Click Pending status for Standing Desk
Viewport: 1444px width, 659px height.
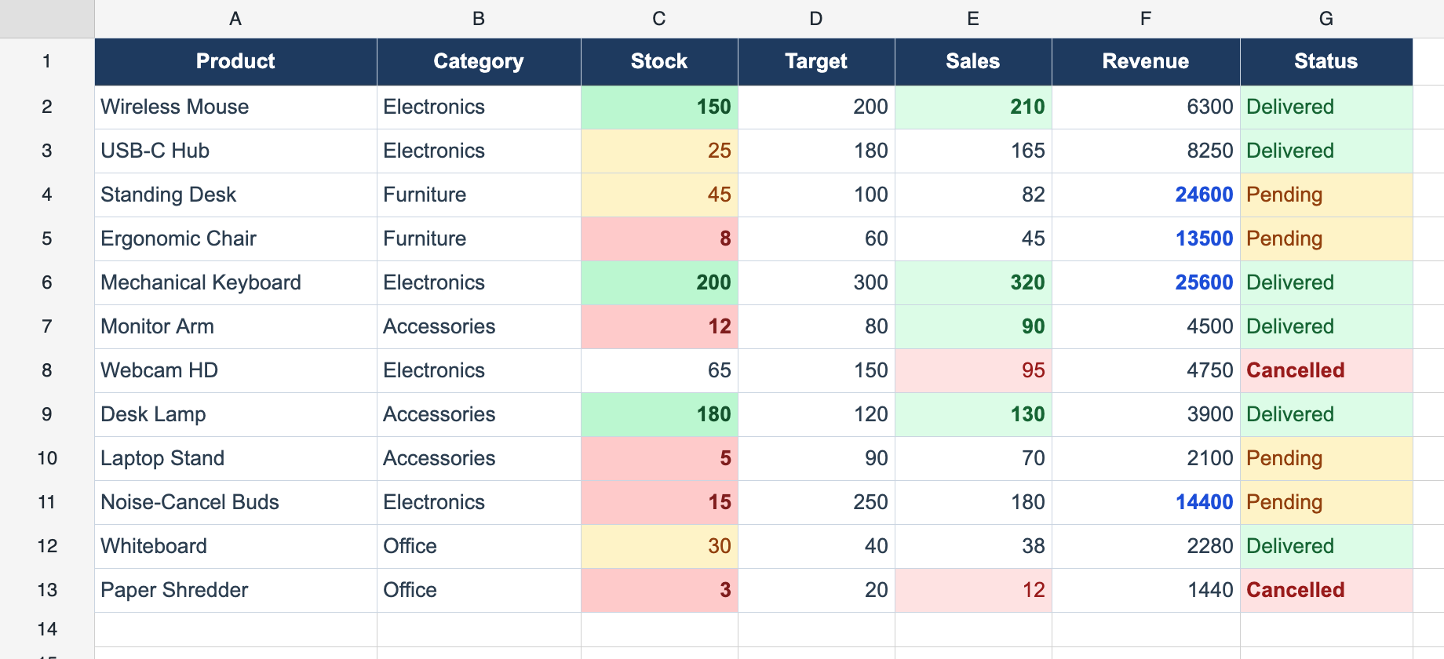click(x=1326, y=195)
